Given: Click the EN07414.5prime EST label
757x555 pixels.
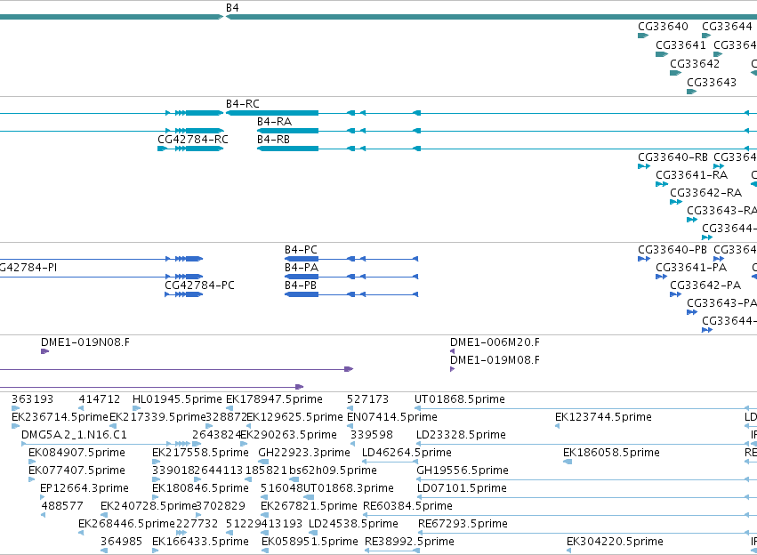Looking at the screenshot, I should pyautogui.click(x=392, y=418).
